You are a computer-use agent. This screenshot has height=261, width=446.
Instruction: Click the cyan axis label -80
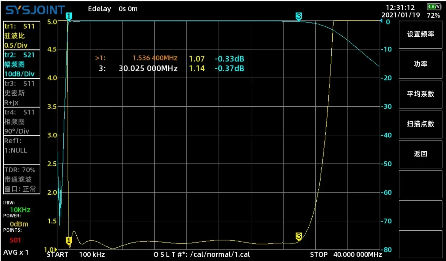tap(387, 250)
